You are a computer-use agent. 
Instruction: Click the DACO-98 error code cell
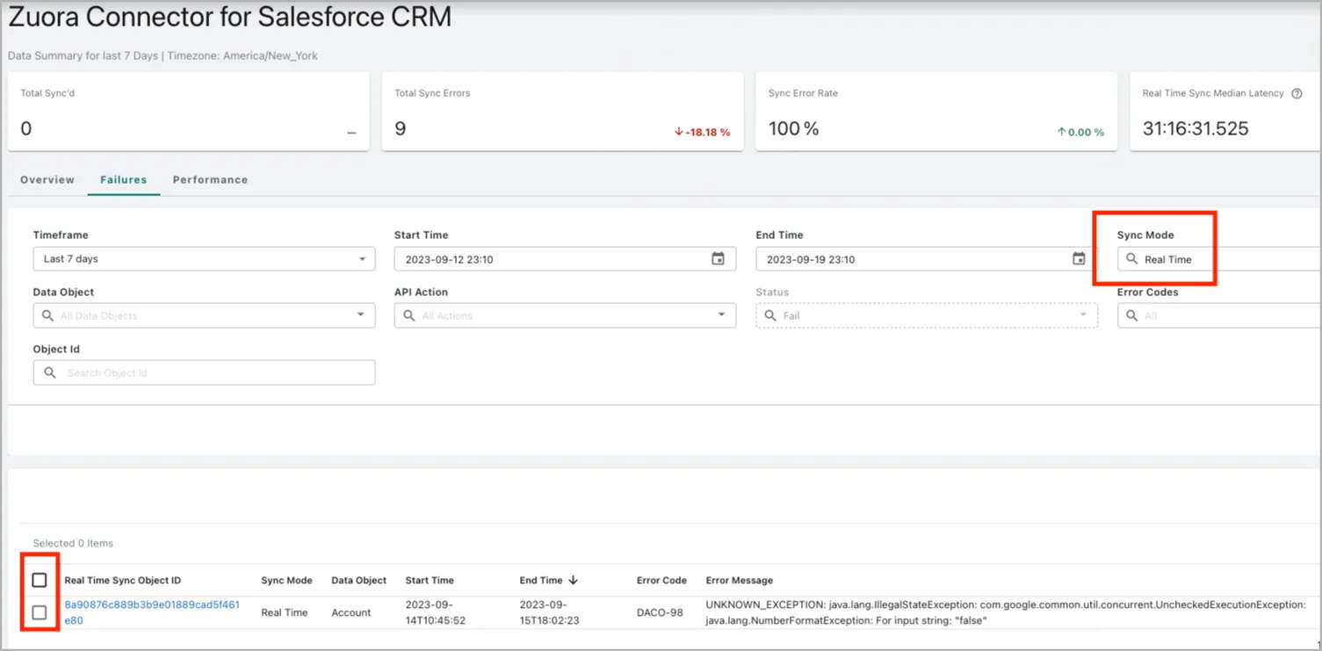(660, 612)
